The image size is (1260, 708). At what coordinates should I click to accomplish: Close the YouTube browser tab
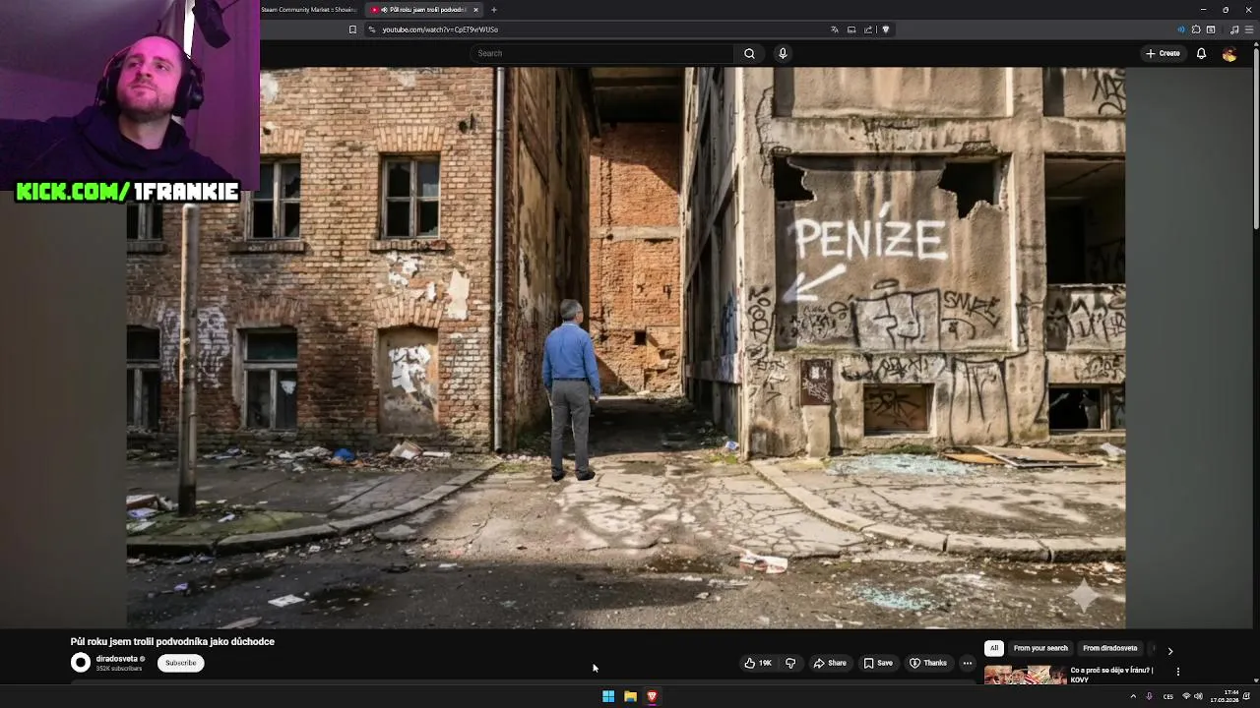tap(475, 9)
